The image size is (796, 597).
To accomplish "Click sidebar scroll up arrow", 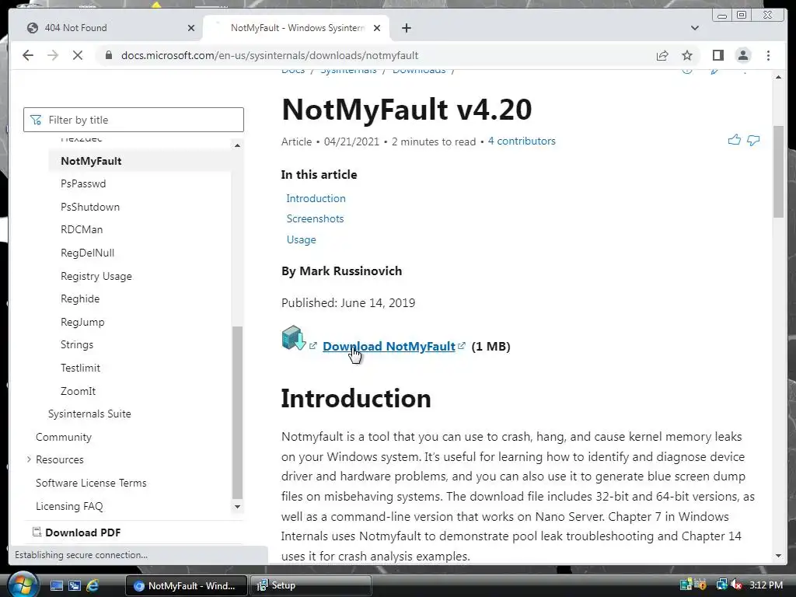I will [x=237, y=145].
